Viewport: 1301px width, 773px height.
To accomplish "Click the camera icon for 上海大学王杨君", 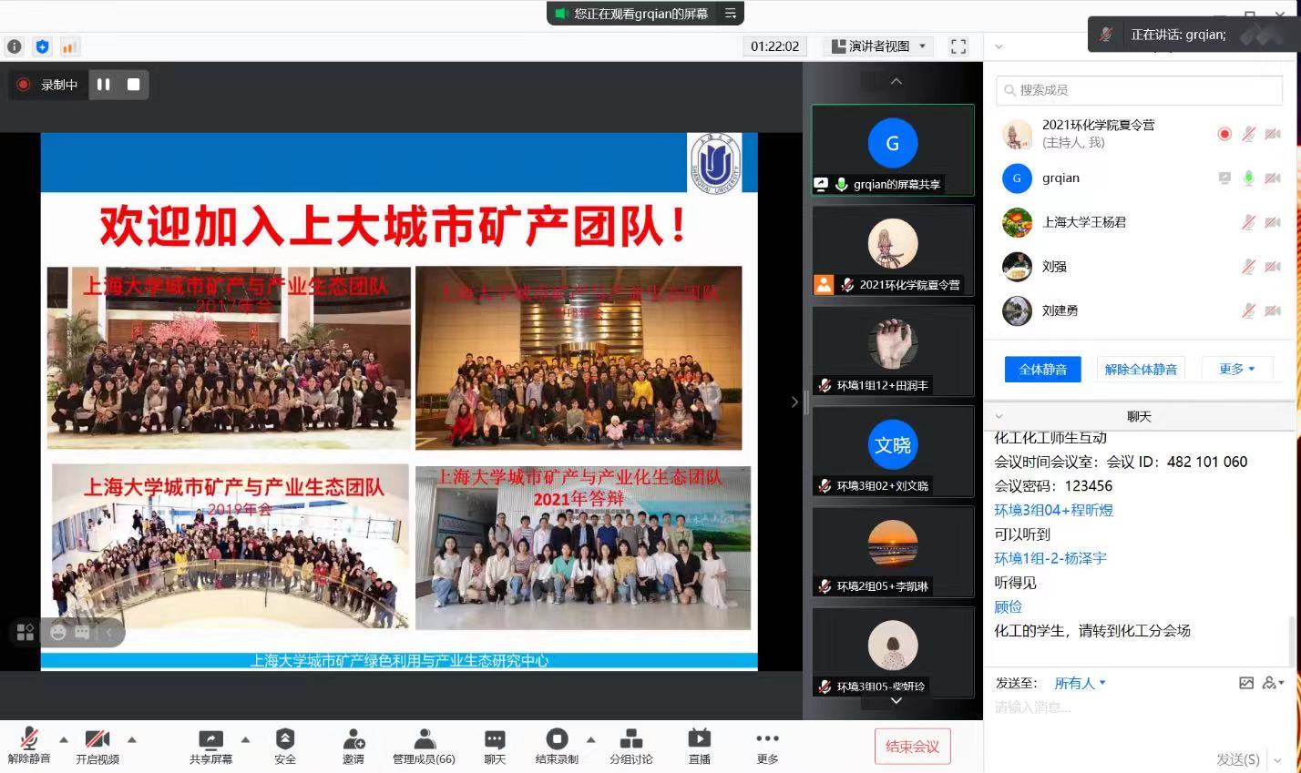I will pyautogui.click(x=1273, y=222).
